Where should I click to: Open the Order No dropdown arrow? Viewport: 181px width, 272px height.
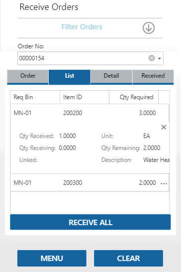pos(159,58)
